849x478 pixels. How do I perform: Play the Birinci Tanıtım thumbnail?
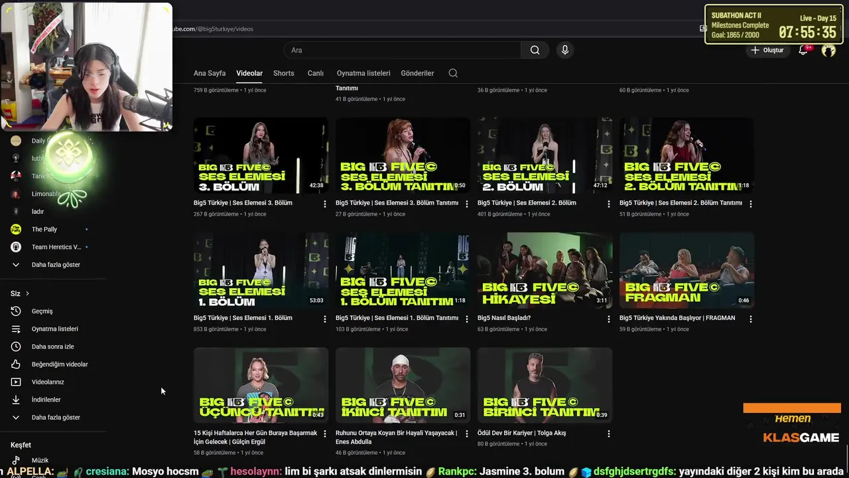pos(545,385)
